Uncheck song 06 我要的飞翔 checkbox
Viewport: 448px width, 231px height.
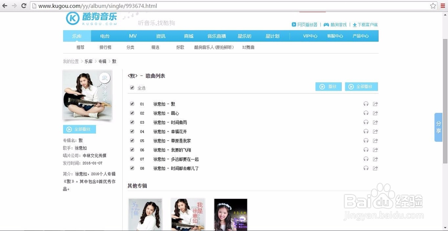pos(132,150)
